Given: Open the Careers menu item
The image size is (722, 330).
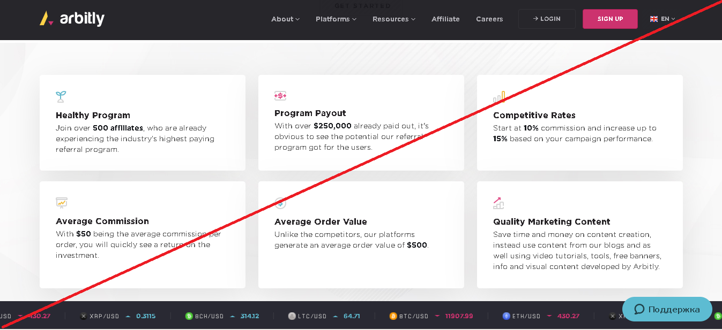Looking at the screenshot, I should click(x=489, y=19).
